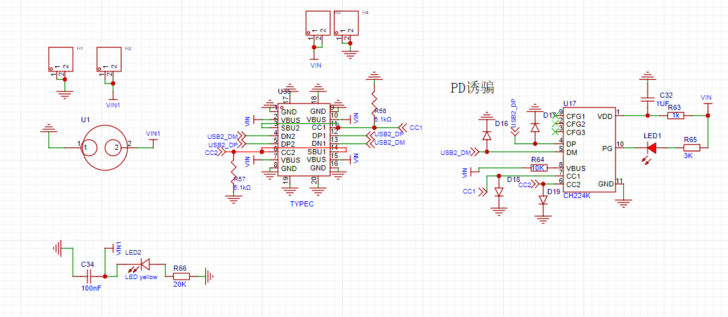Viewport: 728px width, 317px height.
Task: Click the 'PG' pin name on CH224K
Action: click(608, 148)
